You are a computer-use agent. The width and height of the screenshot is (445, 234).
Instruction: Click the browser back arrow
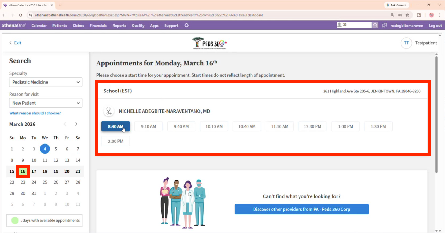pyautogui.click(x=4, y=15)
